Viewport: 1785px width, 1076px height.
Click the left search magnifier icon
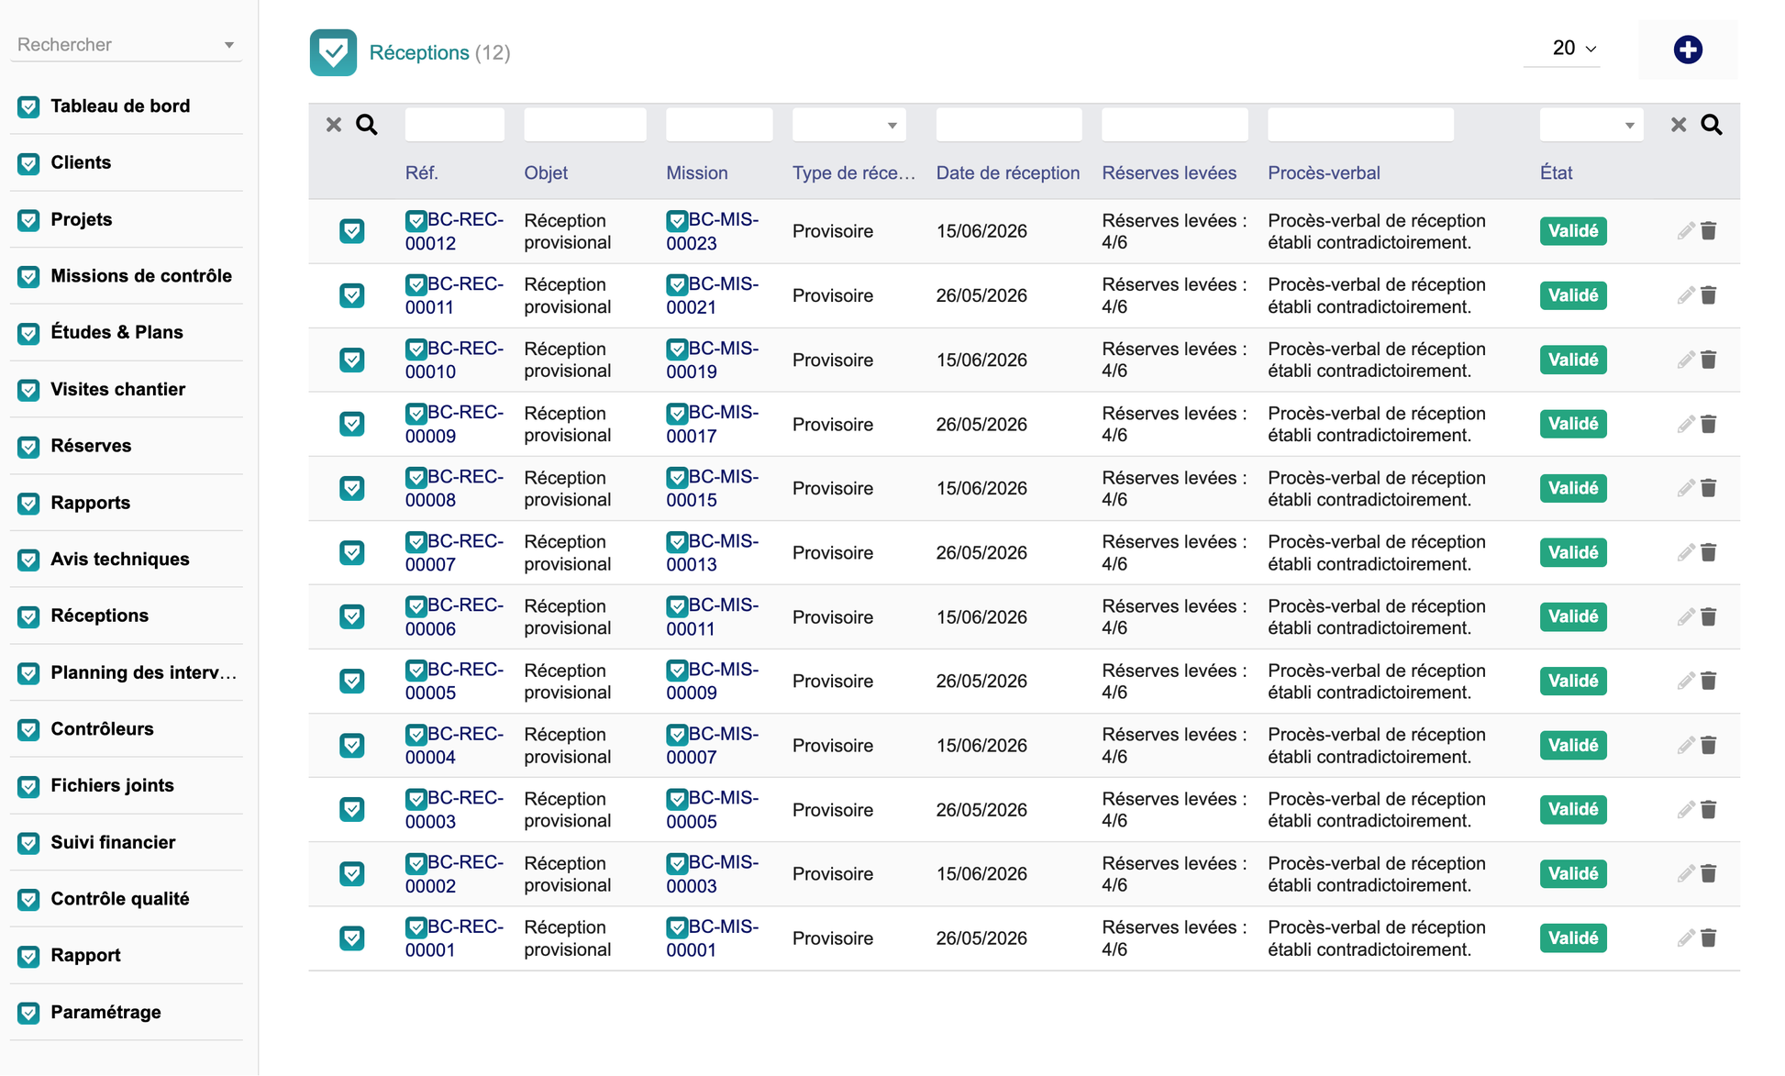(x=367, y=125)
